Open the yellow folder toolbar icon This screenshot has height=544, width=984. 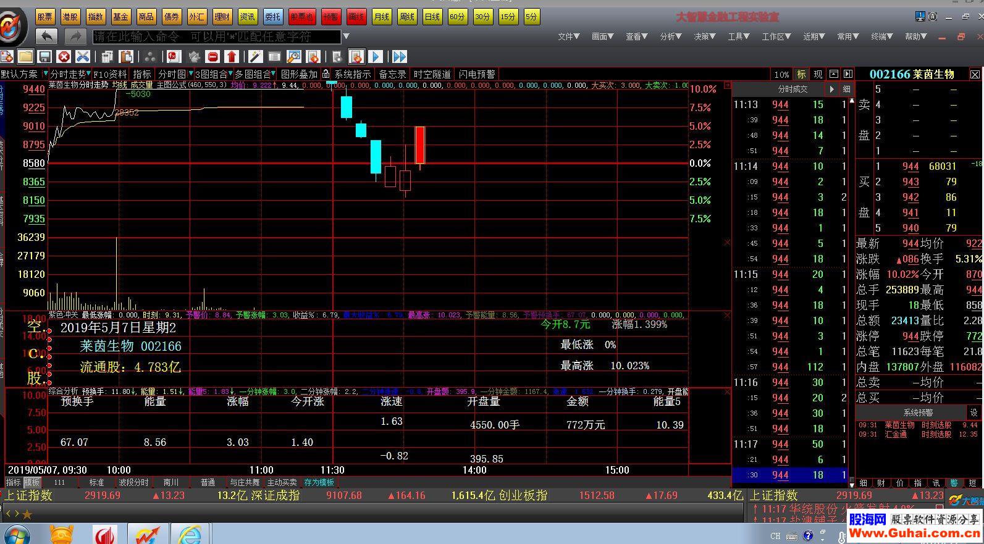pos(25,57)
